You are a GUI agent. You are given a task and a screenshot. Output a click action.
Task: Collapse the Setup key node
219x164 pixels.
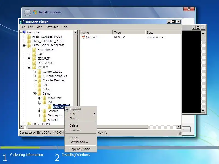click(x=34, y=93)
